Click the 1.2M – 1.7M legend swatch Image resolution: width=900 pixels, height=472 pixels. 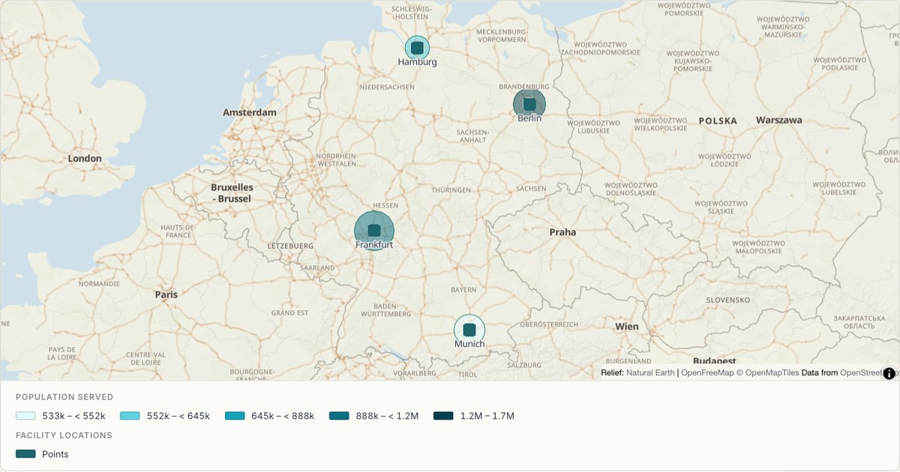(443, 416)
